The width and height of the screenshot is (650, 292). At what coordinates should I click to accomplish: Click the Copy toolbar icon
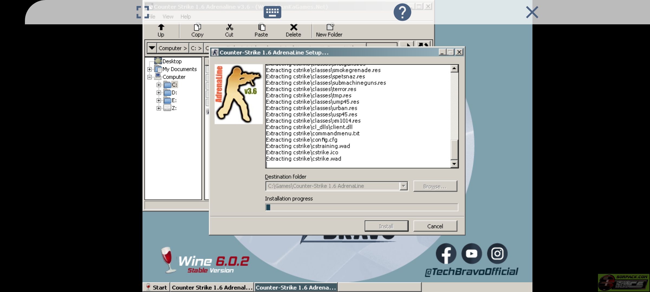[x=197, y=28]
